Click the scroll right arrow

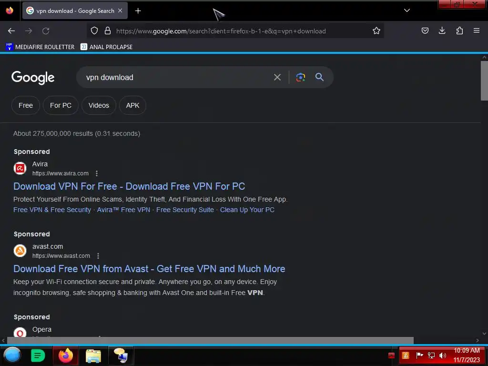478,340
